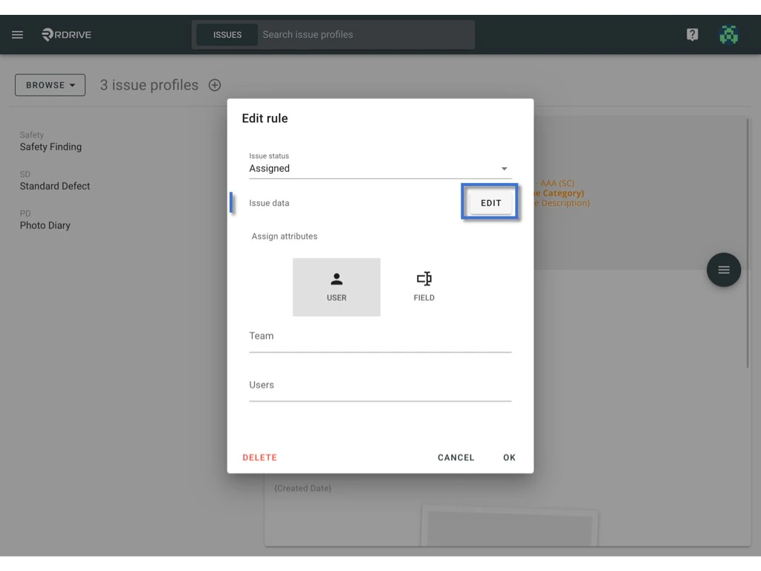
Task: Delete the rule with DELETE button
Action: (x=259, y=457)
